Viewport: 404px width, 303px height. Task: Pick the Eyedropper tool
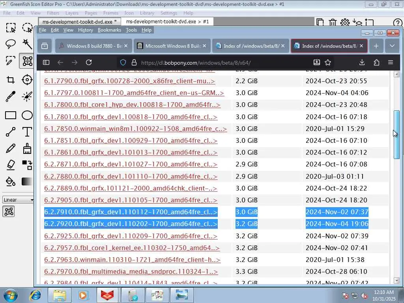[11, 96]
